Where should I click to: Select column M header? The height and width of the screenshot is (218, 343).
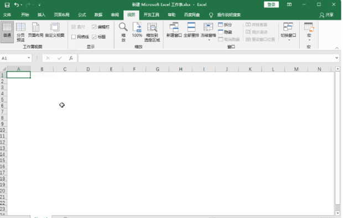coord(296,69)
